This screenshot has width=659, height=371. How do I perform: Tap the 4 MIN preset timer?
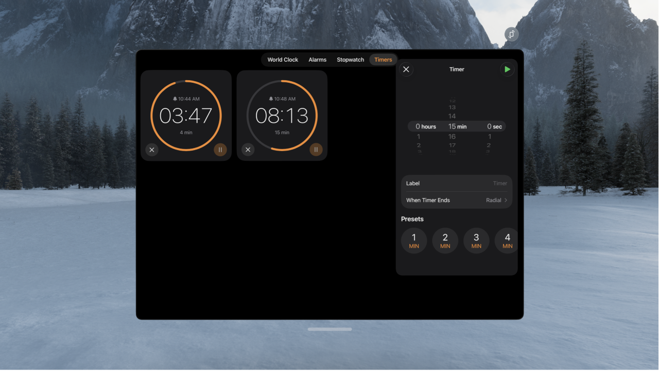(x=507, y=240)
